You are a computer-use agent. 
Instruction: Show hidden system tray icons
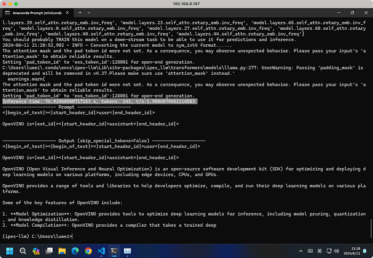coord(301,251)
